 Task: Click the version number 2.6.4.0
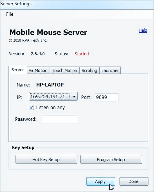[37, 54]
